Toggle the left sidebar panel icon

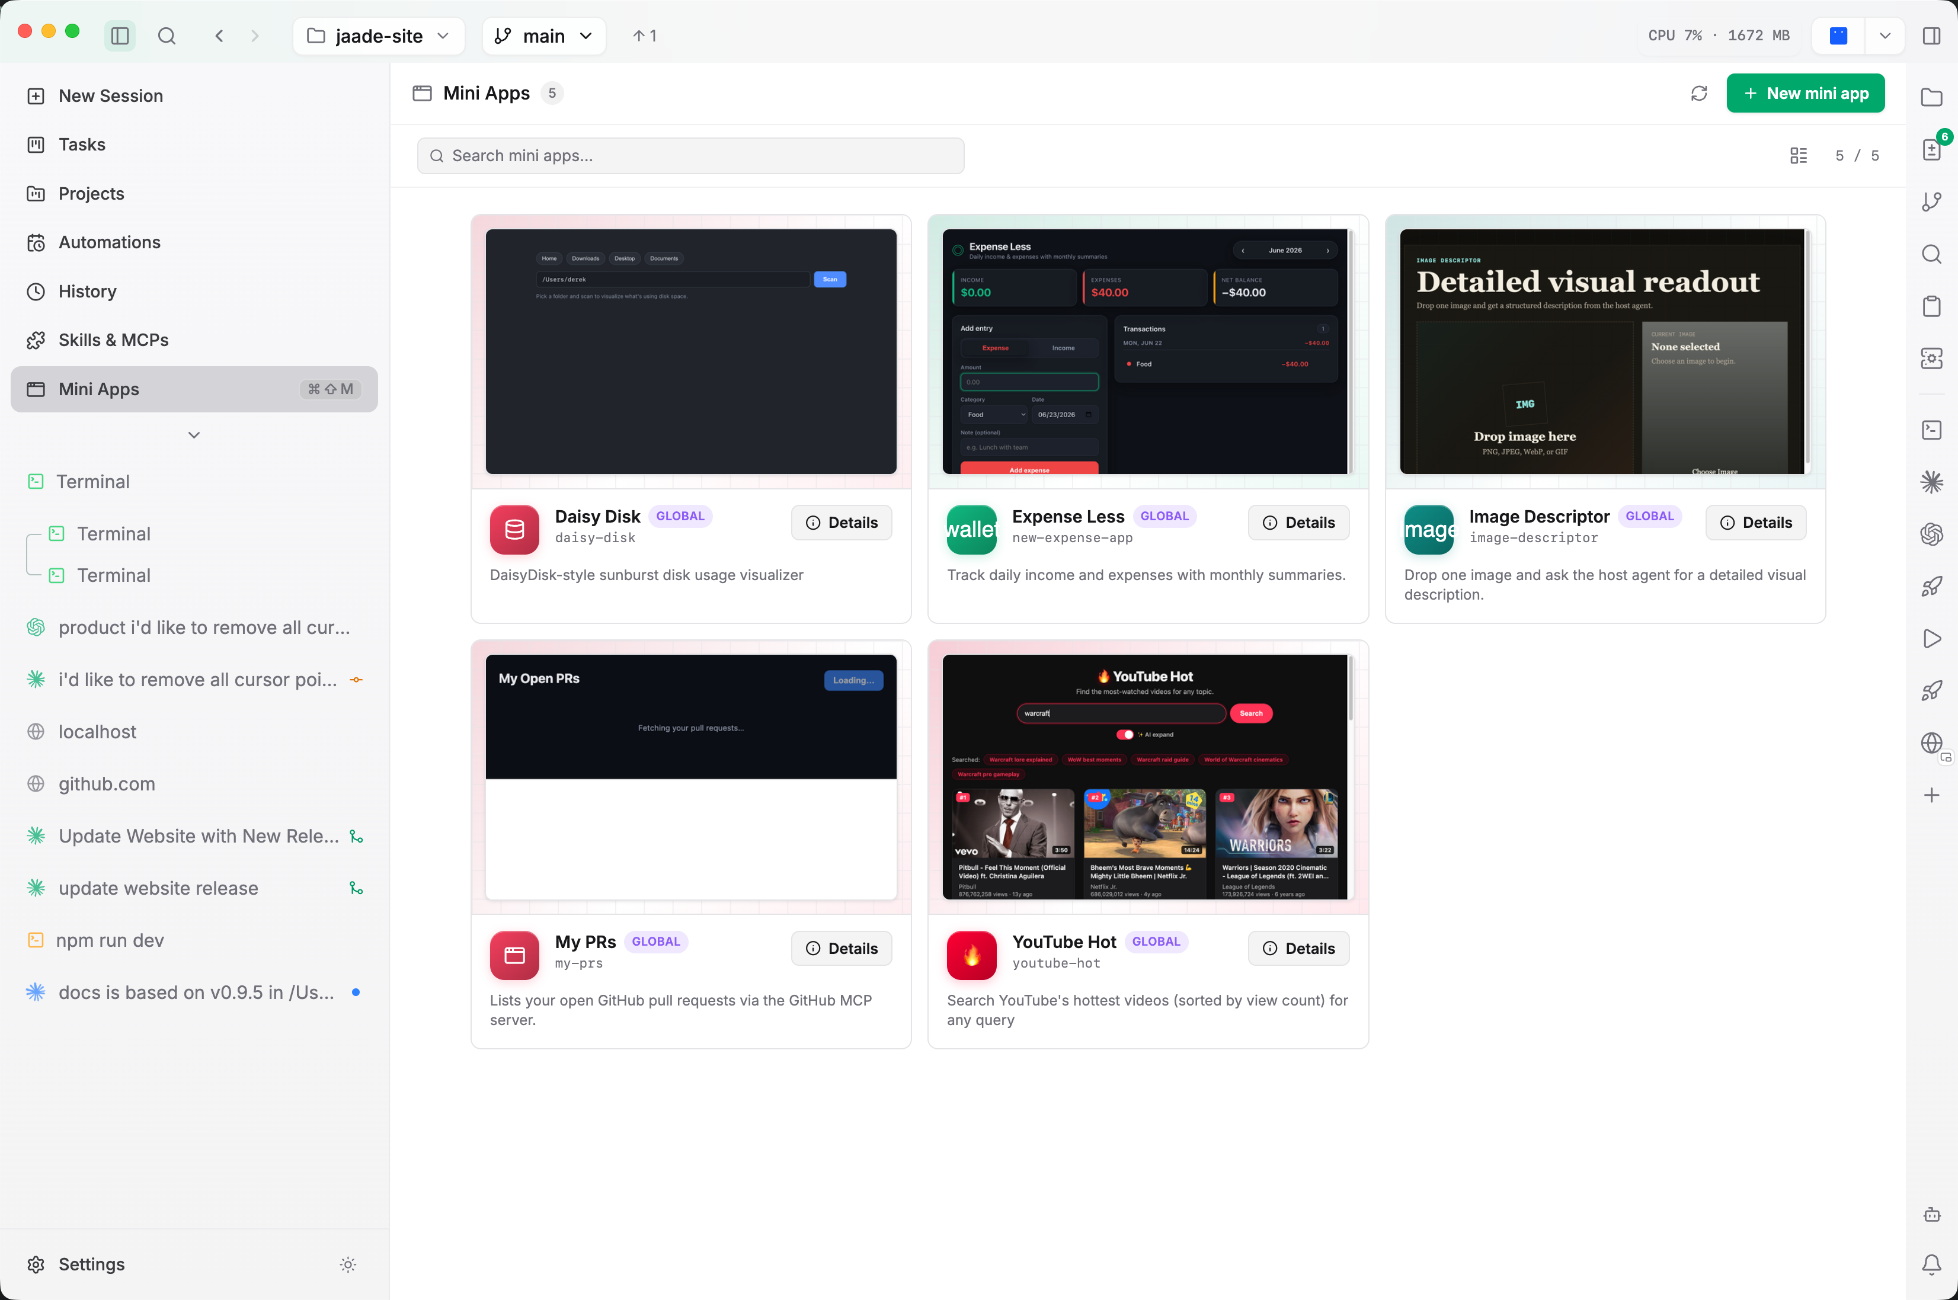[120, 36]
